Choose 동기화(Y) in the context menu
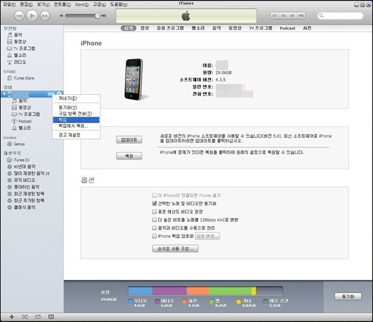This screenshot has width=373, height=322. click(x=76, y=107)
